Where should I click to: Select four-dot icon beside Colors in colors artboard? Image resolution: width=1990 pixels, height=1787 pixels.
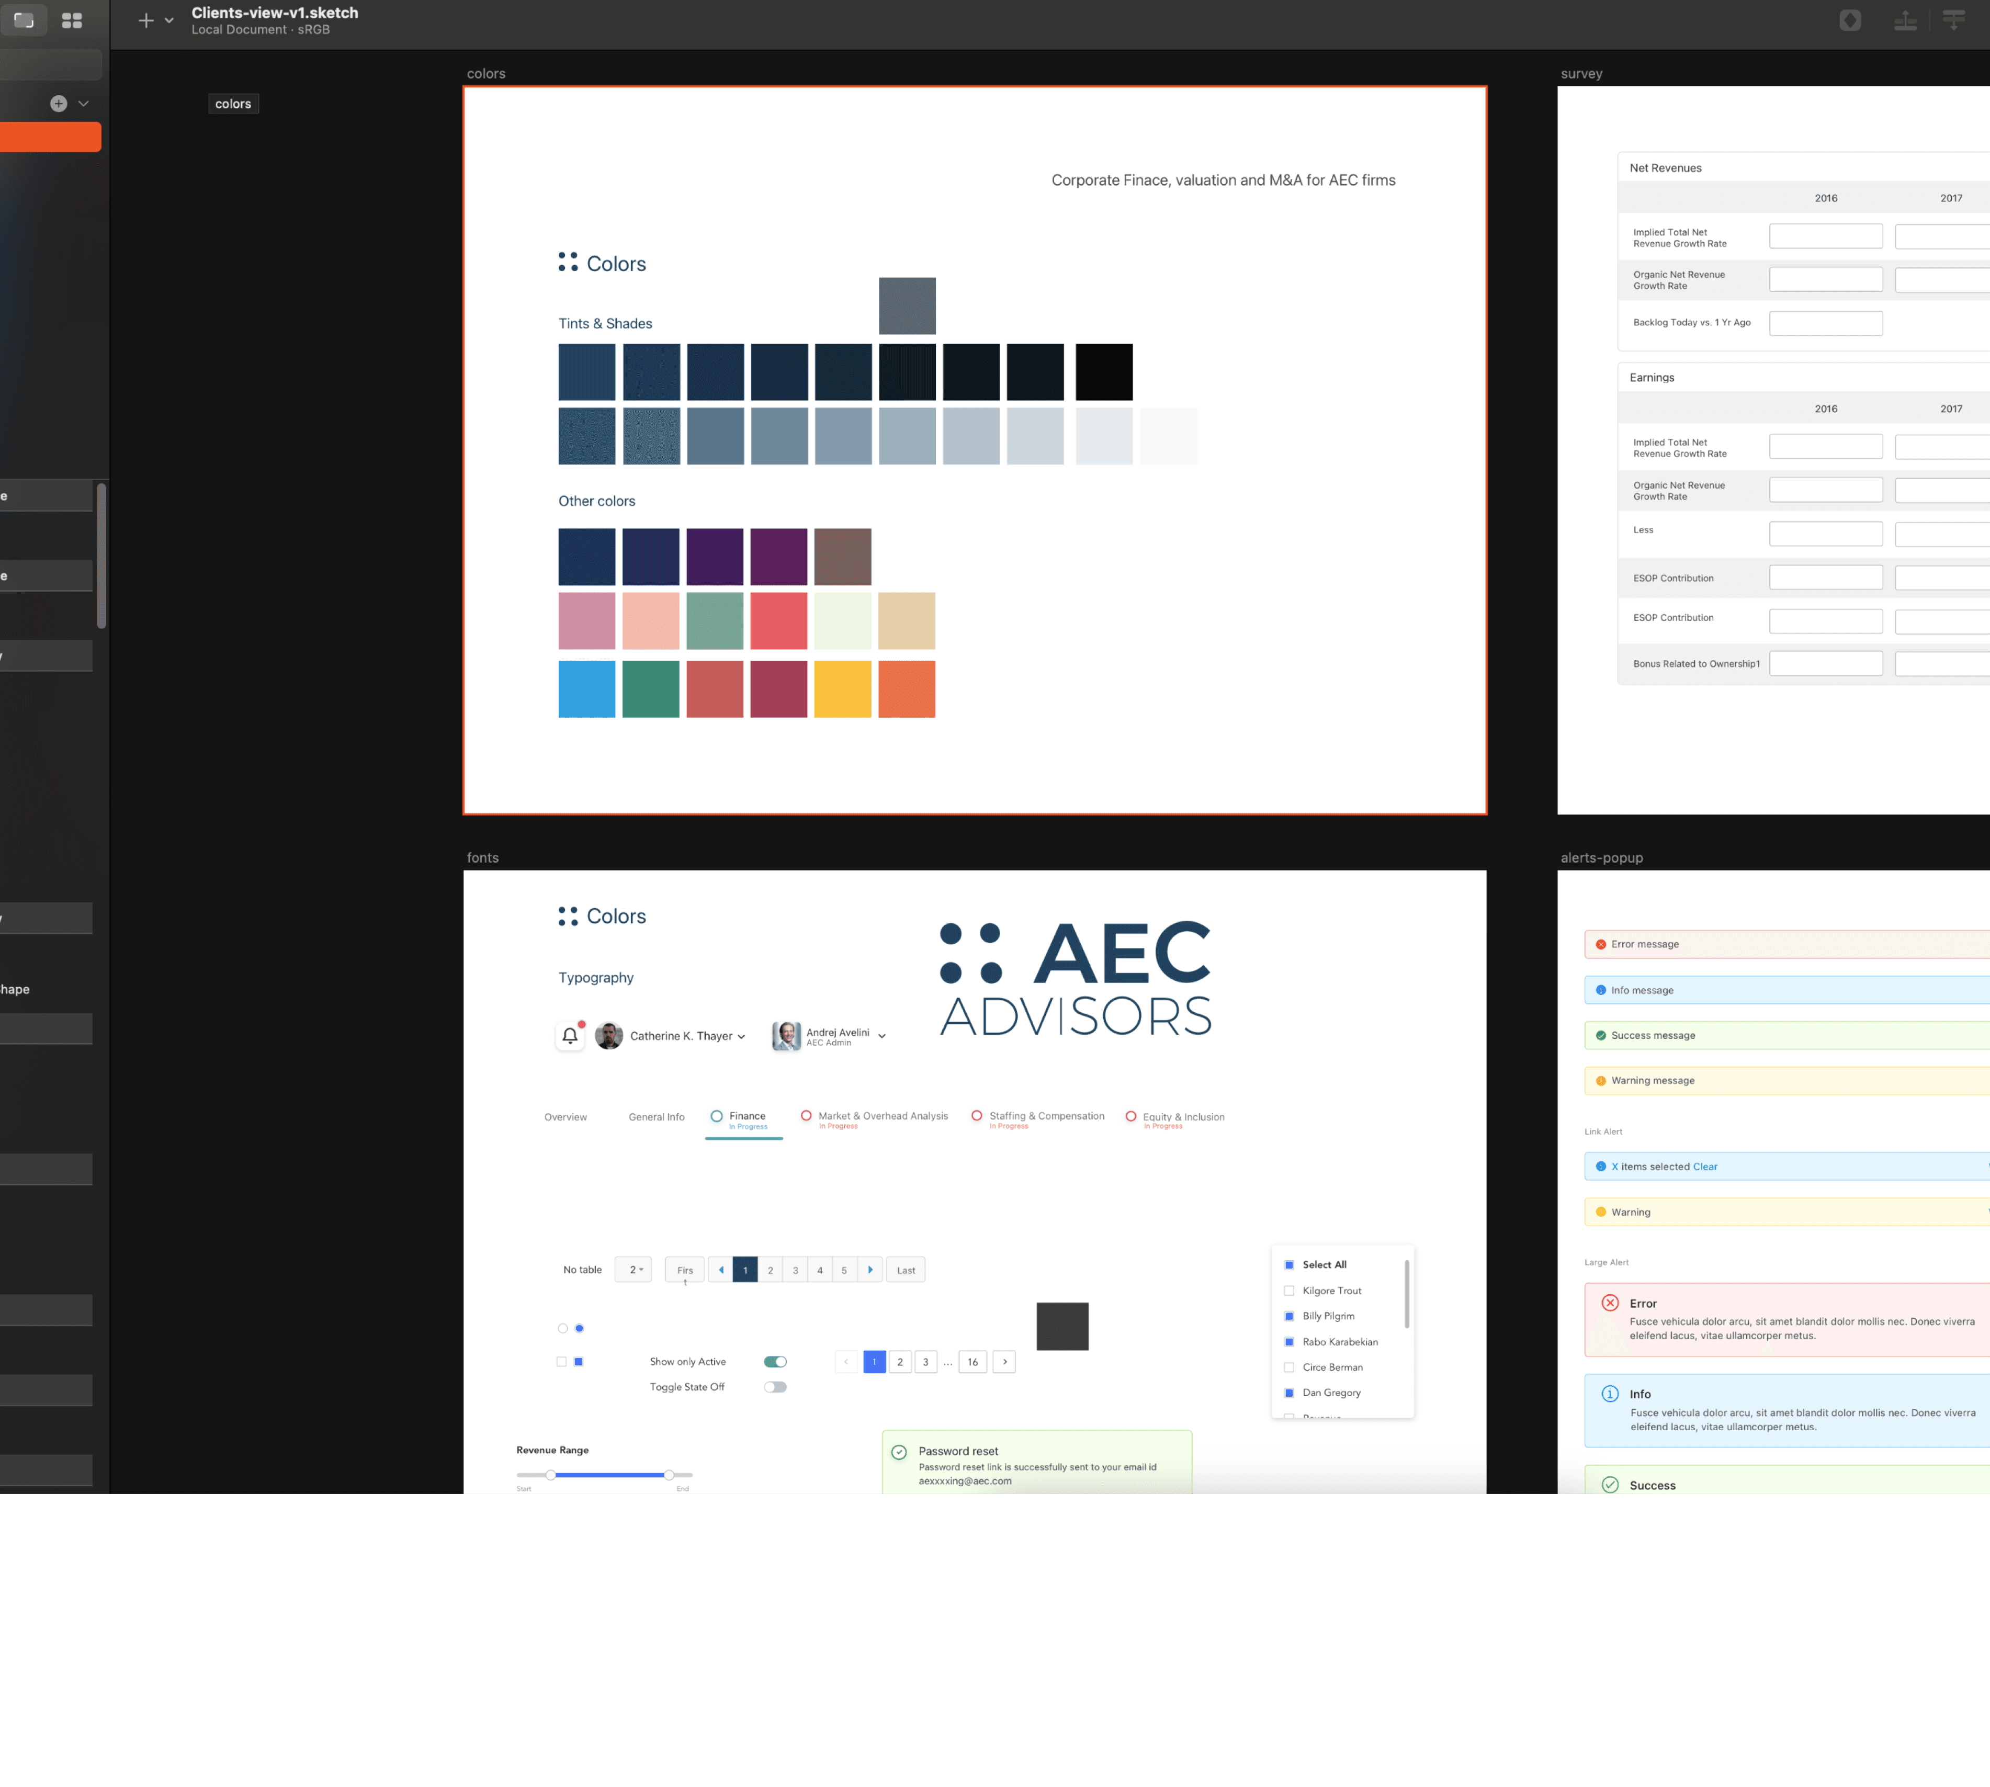pos(568,261)
